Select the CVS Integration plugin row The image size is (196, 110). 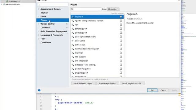[97, 61]
